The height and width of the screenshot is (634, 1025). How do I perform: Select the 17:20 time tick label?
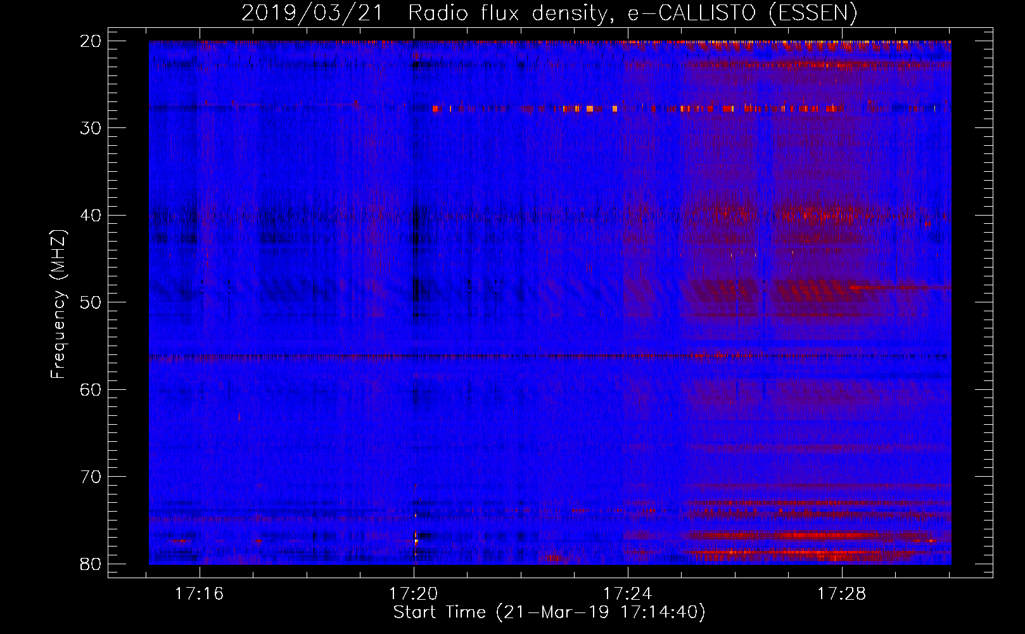414,594
